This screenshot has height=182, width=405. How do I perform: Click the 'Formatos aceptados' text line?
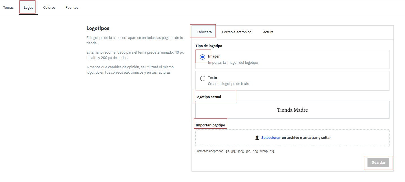coord(235,151)
